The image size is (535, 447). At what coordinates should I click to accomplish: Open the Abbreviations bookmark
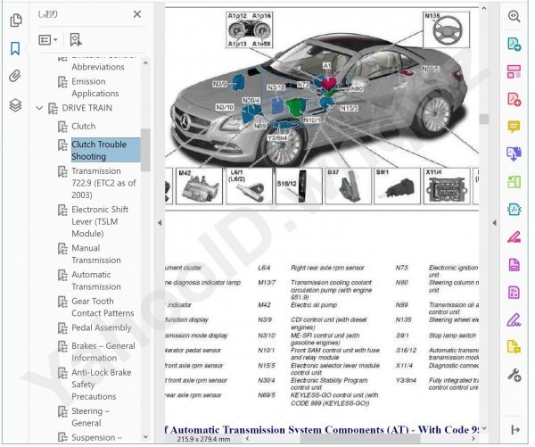97,67
